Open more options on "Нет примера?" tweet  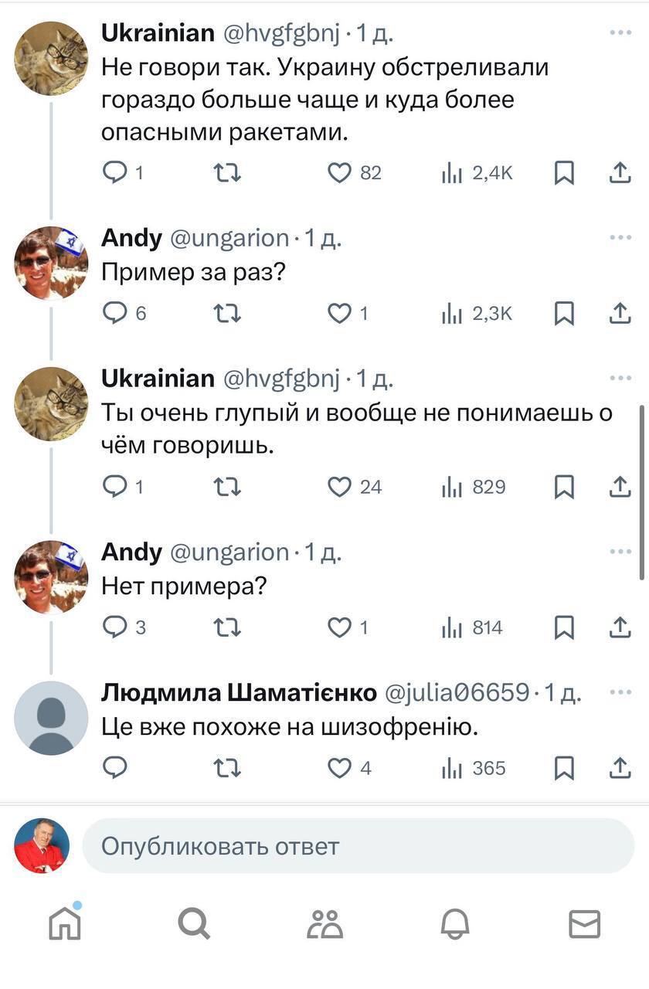[620, 552]
